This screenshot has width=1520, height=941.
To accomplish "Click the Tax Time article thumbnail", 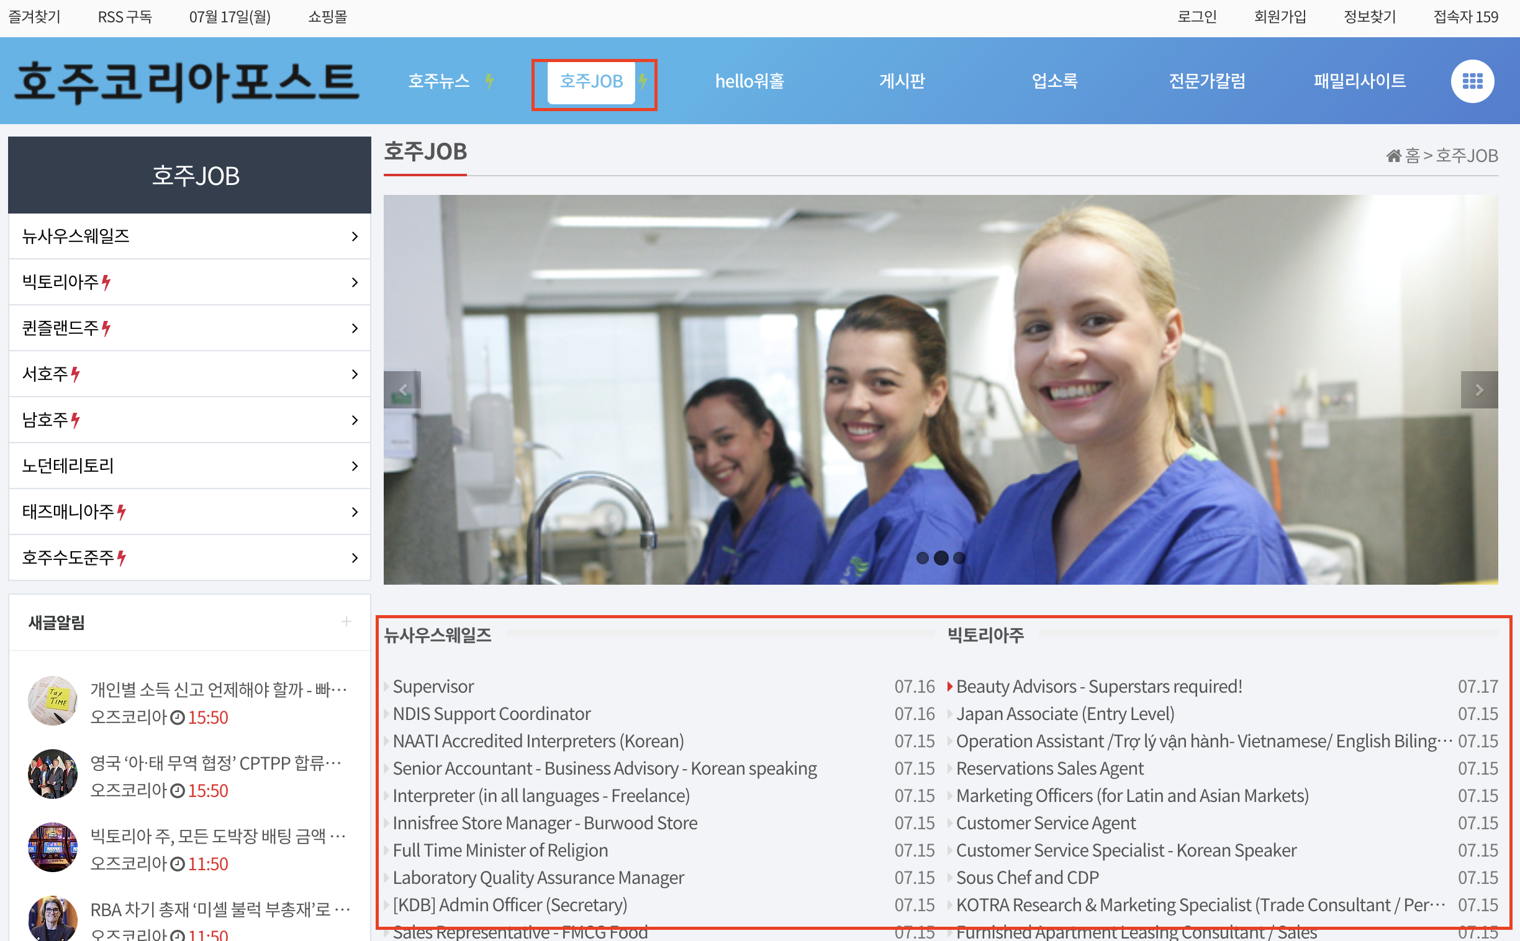I will (x=52, y=701).
